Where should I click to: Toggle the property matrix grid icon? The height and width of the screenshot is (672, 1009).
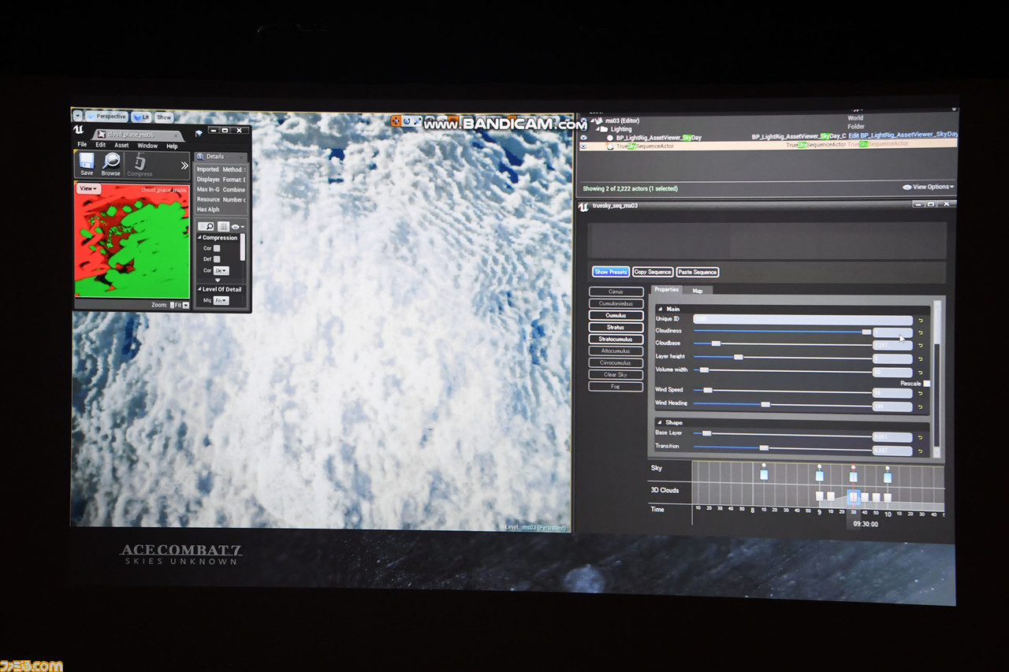222,226
